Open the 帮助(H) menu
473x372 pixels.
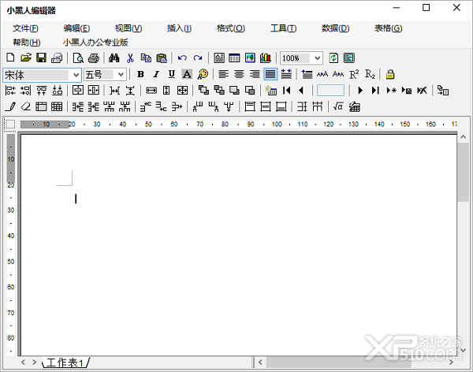(x=27, y=43)
